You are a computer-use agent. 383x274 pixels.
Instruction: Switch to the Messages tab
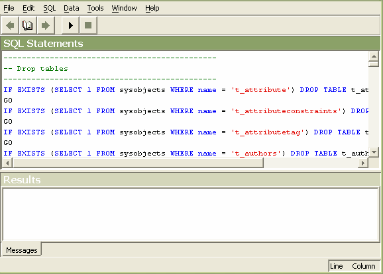[x=21, y=250]
